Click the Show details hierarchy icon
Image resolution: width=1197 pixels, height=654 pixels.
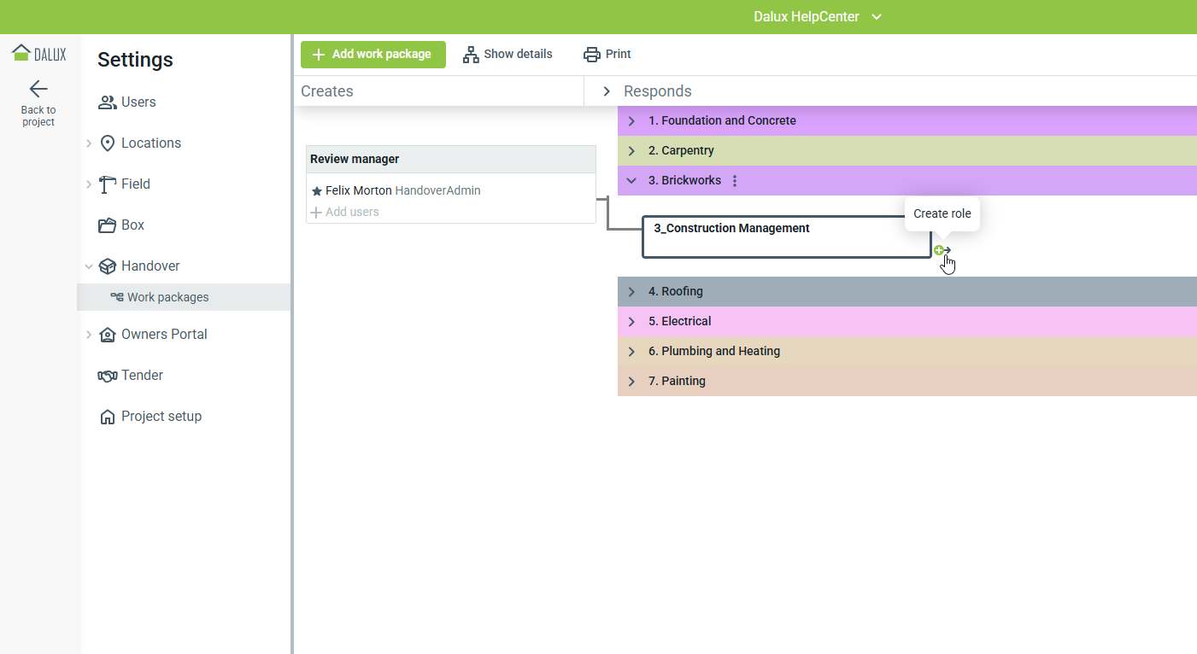[471, 55]
